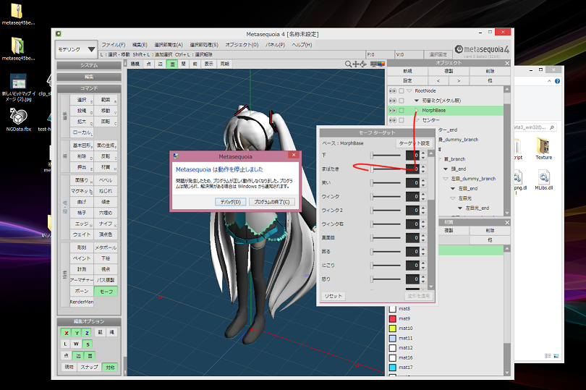Screen dimensions: 586x390
Task: Select the 範囲 range tool
Action: [106, 100]
